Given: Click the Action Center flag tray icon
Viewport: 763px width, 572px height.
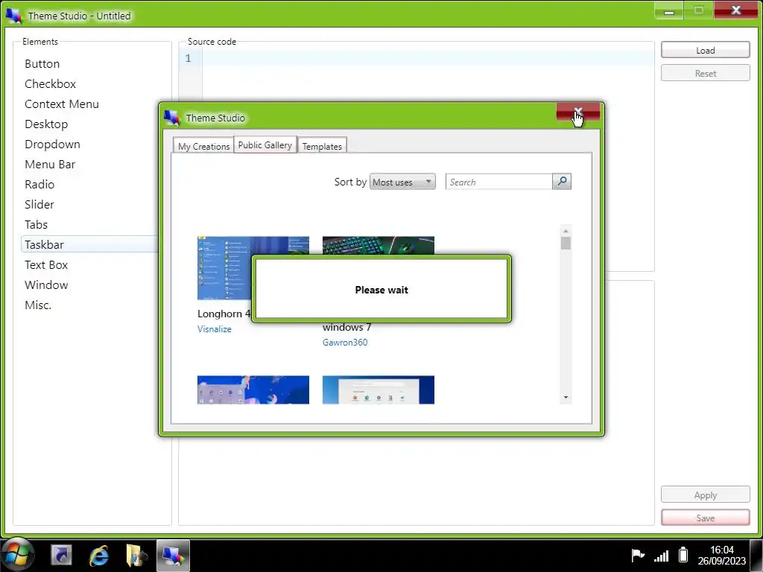Looking at the screenshot, I should point(638,555).
